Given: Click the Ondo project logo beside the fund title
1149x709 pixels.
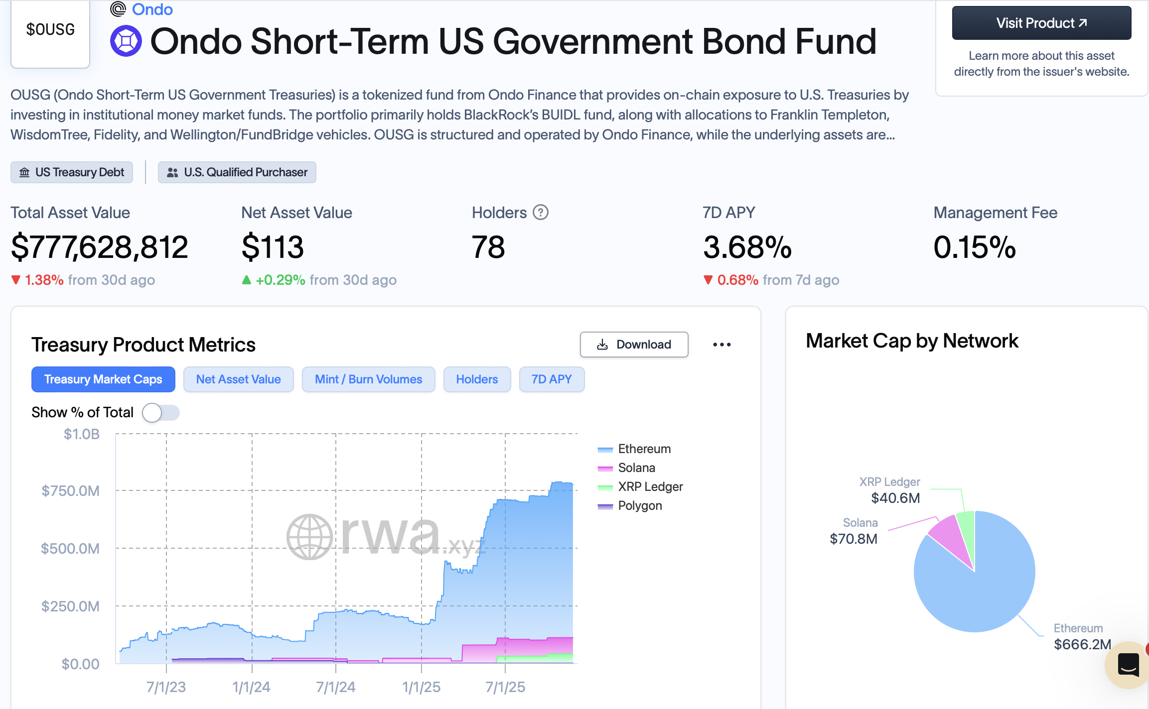Looking at the screenshot, I should [x=126, y=41].
